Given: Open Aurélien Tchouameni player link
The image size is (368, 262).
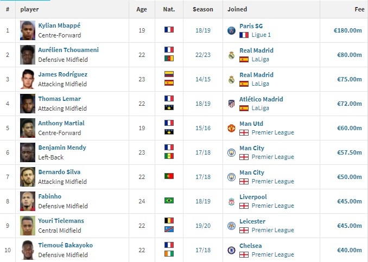Looking at the screenshot, I should point(68,50).
